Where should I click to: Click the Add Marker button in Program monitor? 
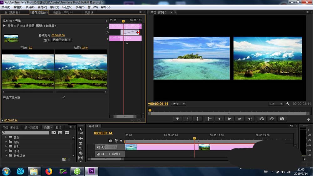point(177,119)
